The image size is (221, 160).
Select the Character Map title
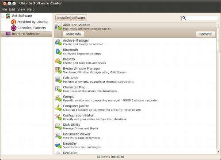[74, 87]
